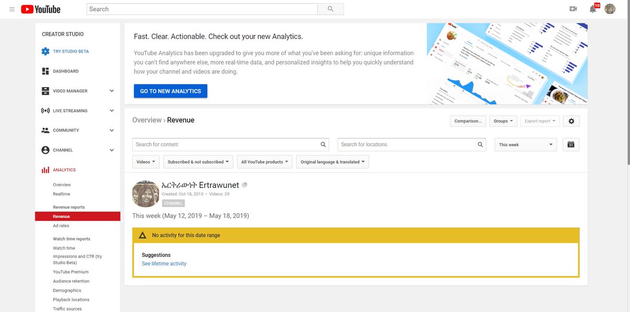630x312 pixels.
Task: Click Overview breadcrumb link
Action: pyautogui.click(x=147, y=120)
